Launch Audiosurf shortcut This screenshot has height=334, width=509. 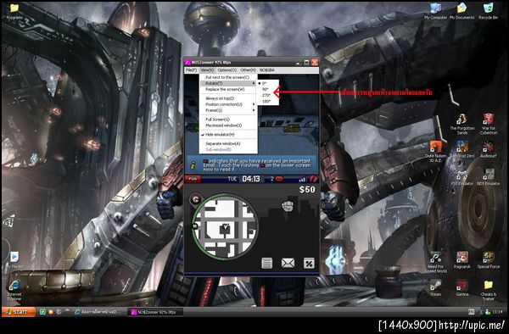(x=489, y=150)
